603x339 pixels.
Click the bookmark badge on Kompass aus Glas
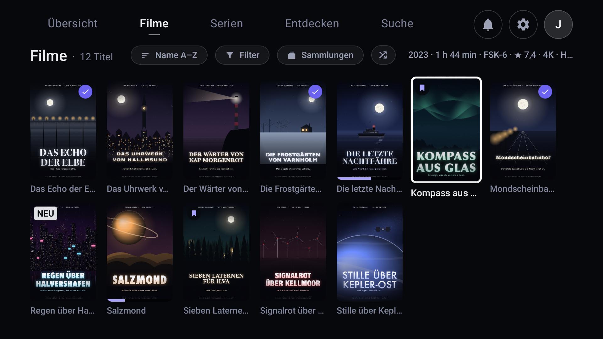click(422, 88)
